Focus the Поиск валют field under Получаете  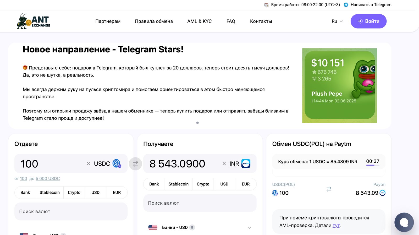[200, 203]
